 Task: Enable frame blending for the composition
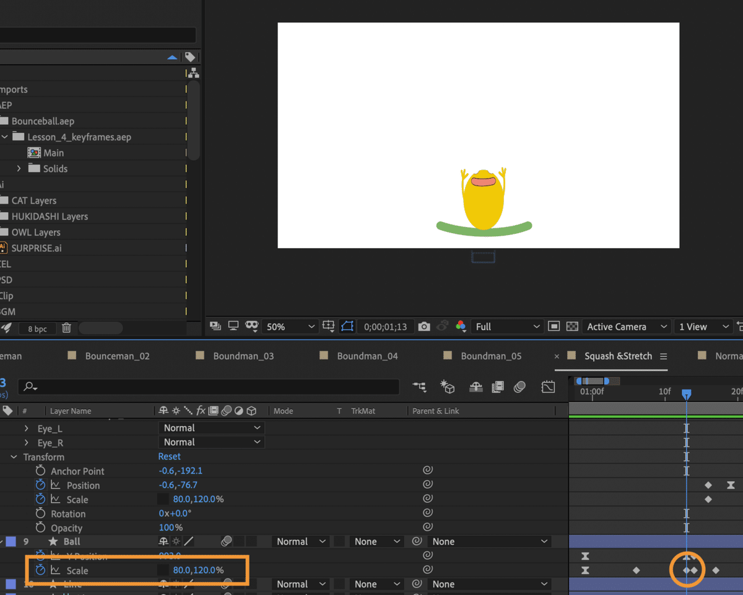498,387
